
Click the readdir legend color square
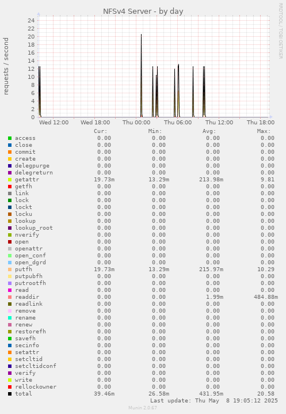point(10,297)
